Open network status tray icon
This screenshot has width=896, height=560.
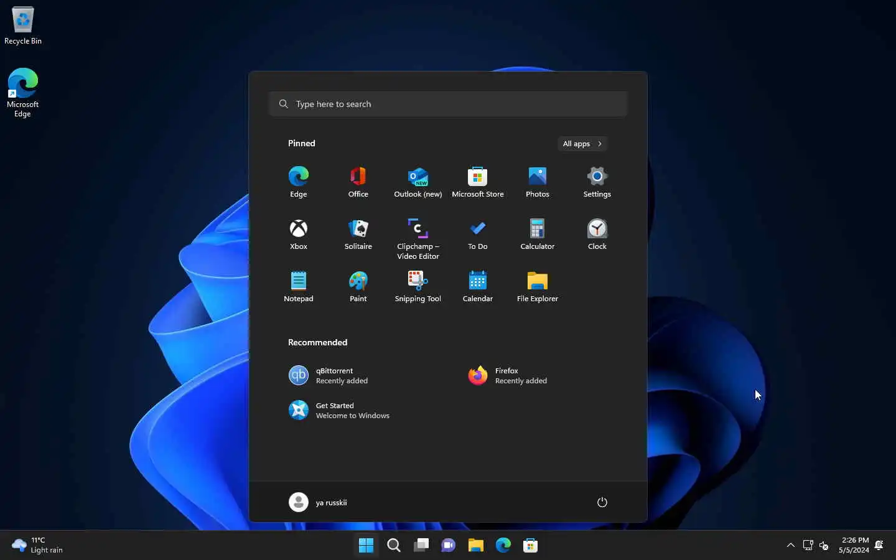[808, 546]
